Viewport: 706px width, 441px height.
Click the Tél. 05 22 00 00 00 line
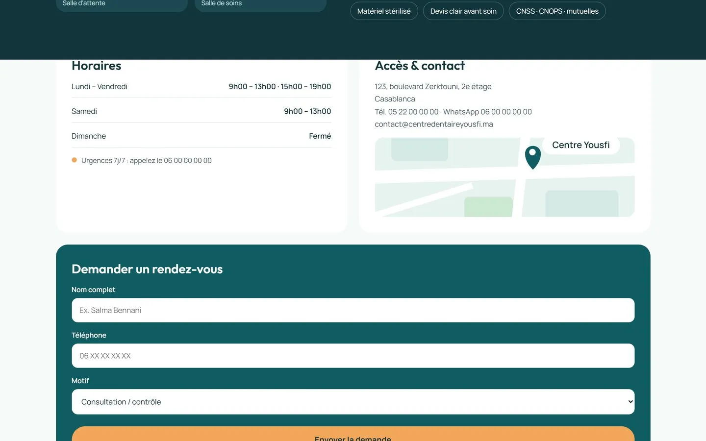(x=453, y=112)
